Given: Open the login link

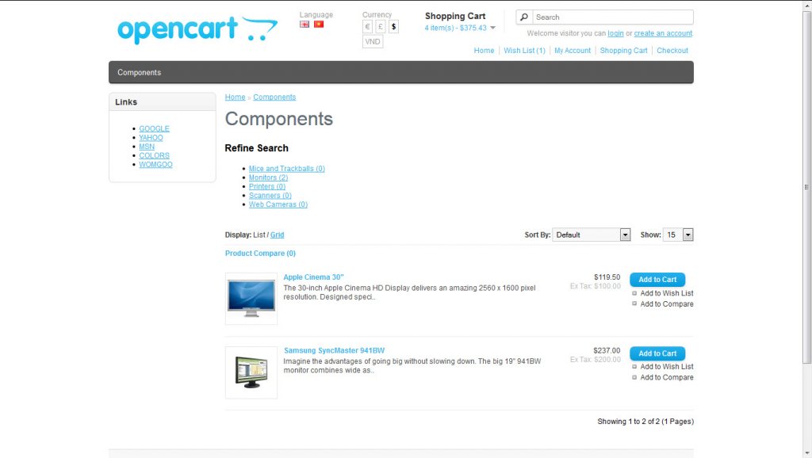Looking at the screenshot, I should (615, 33).
